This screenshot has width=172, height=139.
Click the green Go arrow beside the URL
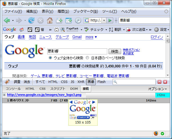point(110,20)
